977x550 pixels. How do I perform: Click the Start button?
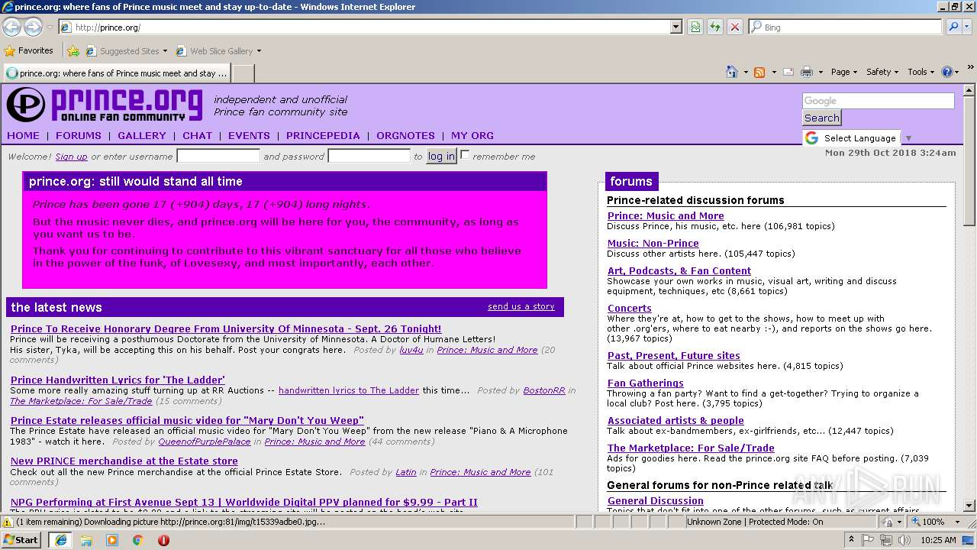pyautogui.click(x=21, y=539)
